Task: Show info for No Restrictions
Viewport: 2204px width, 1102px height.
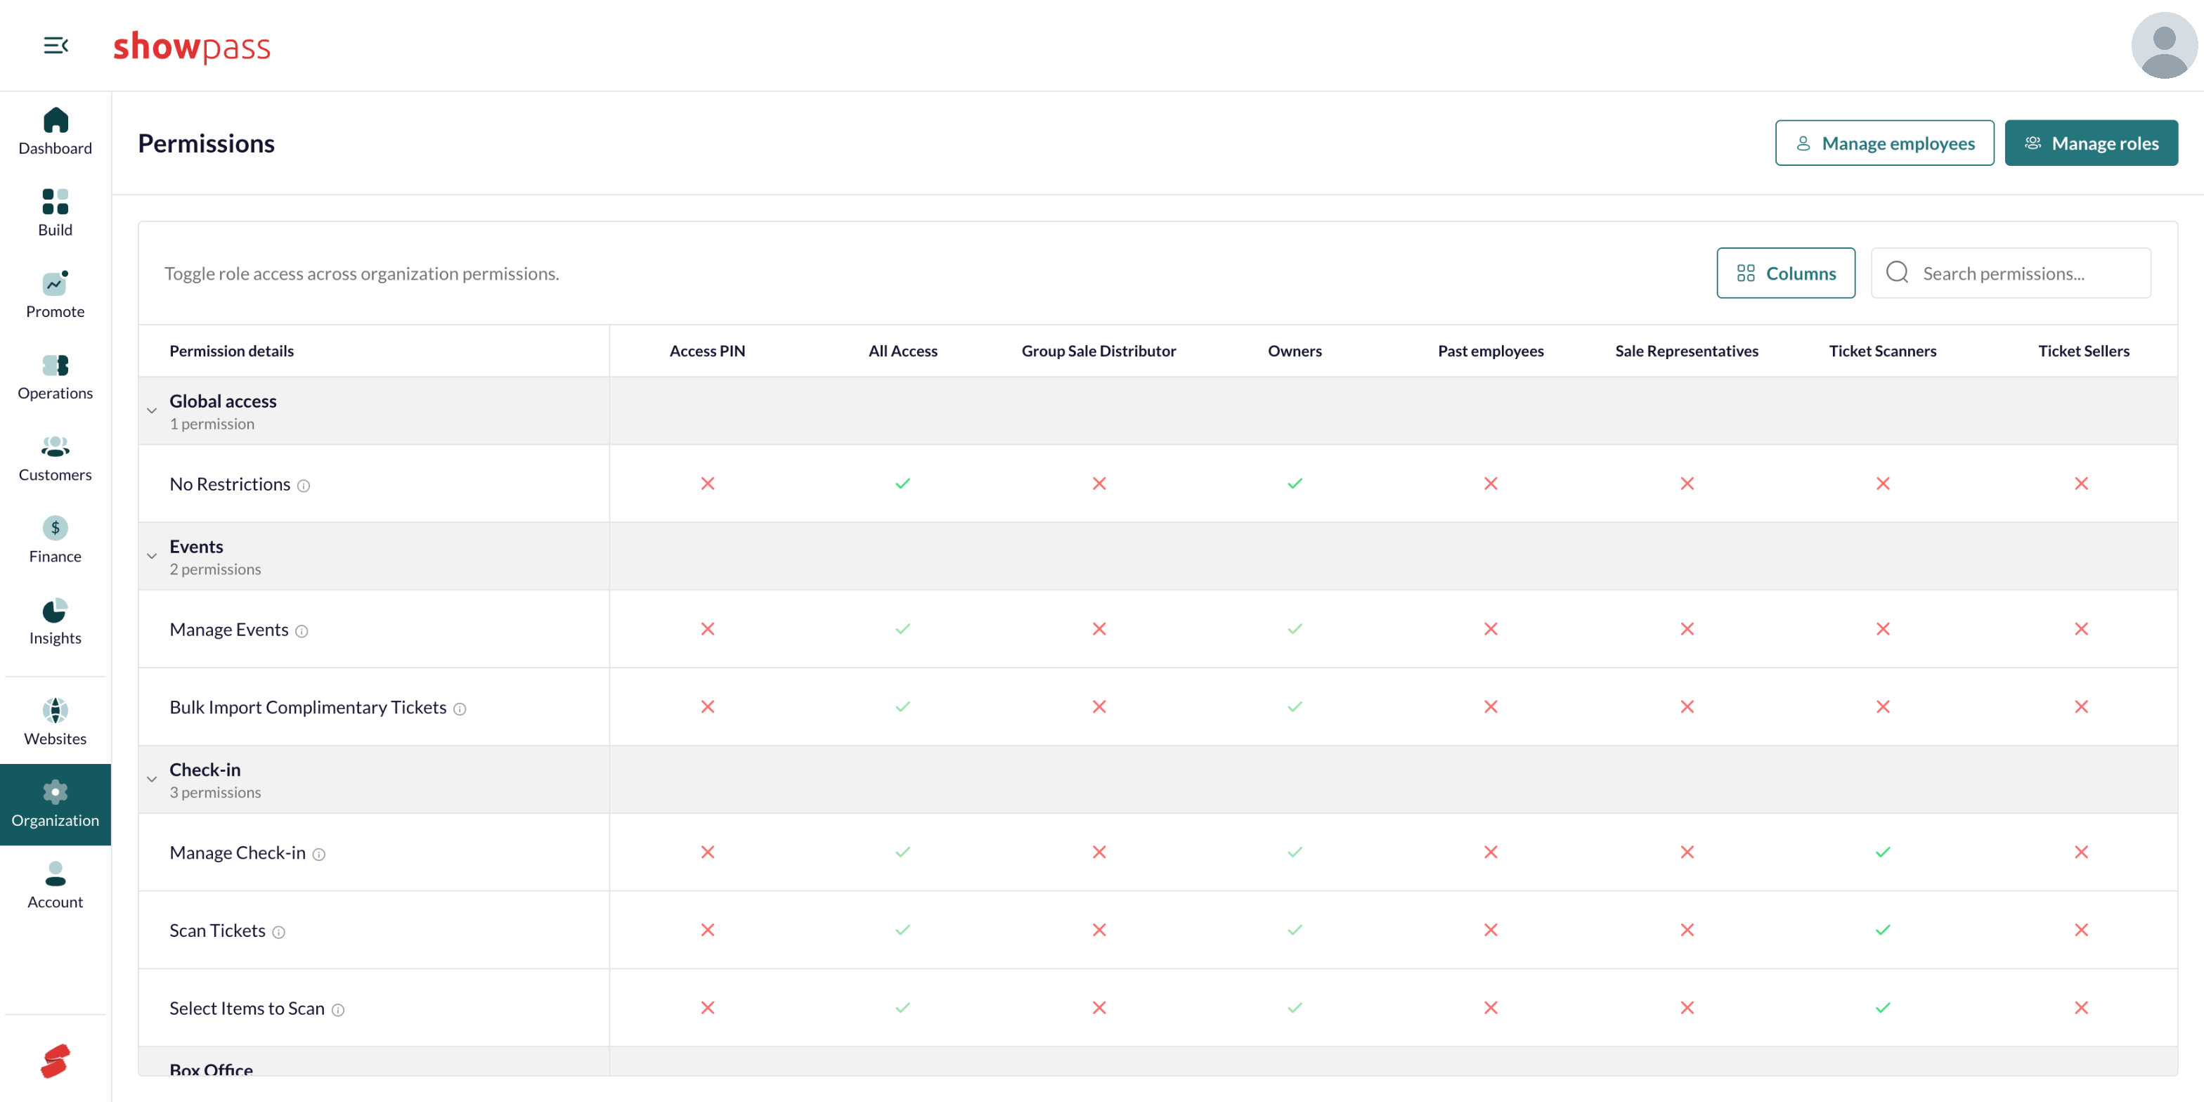Action: point(303,486)
